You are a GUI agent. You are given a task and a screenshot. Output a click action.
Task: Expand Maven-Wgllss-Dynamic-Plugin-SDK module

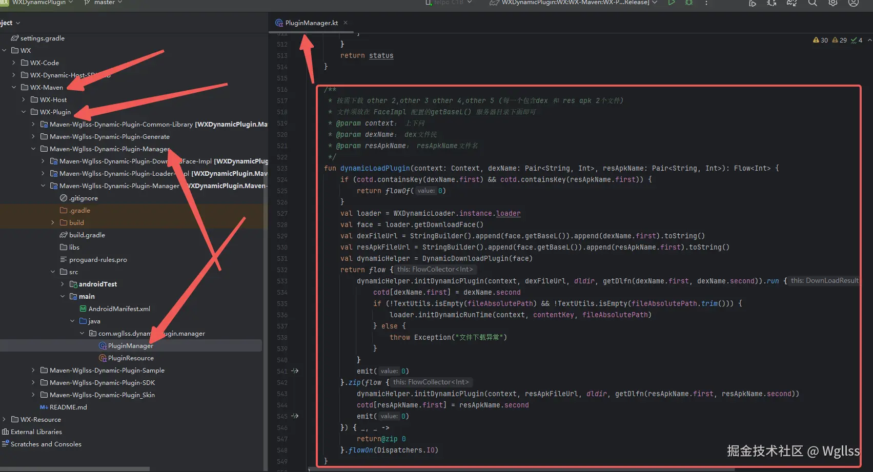click(x=33, y=383)
